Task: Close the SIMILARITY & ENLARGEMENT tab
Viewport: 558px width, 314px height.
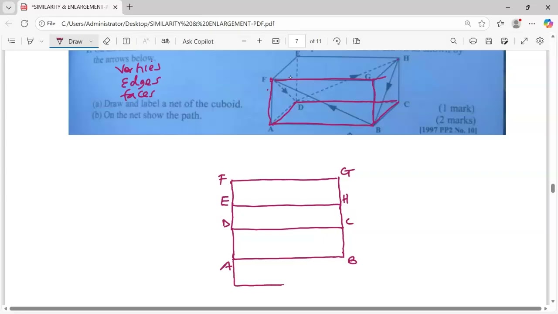Action: point(115,7)
